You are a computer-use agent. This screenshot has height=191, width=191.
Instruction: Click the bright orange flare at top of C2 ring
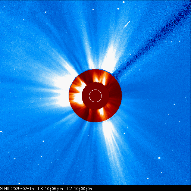pos(98,78)
